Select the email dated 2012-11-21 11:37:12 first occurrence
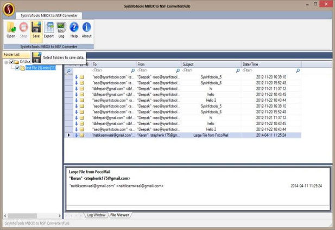Viewport: 335px width, 230px height. pos(183,89)
